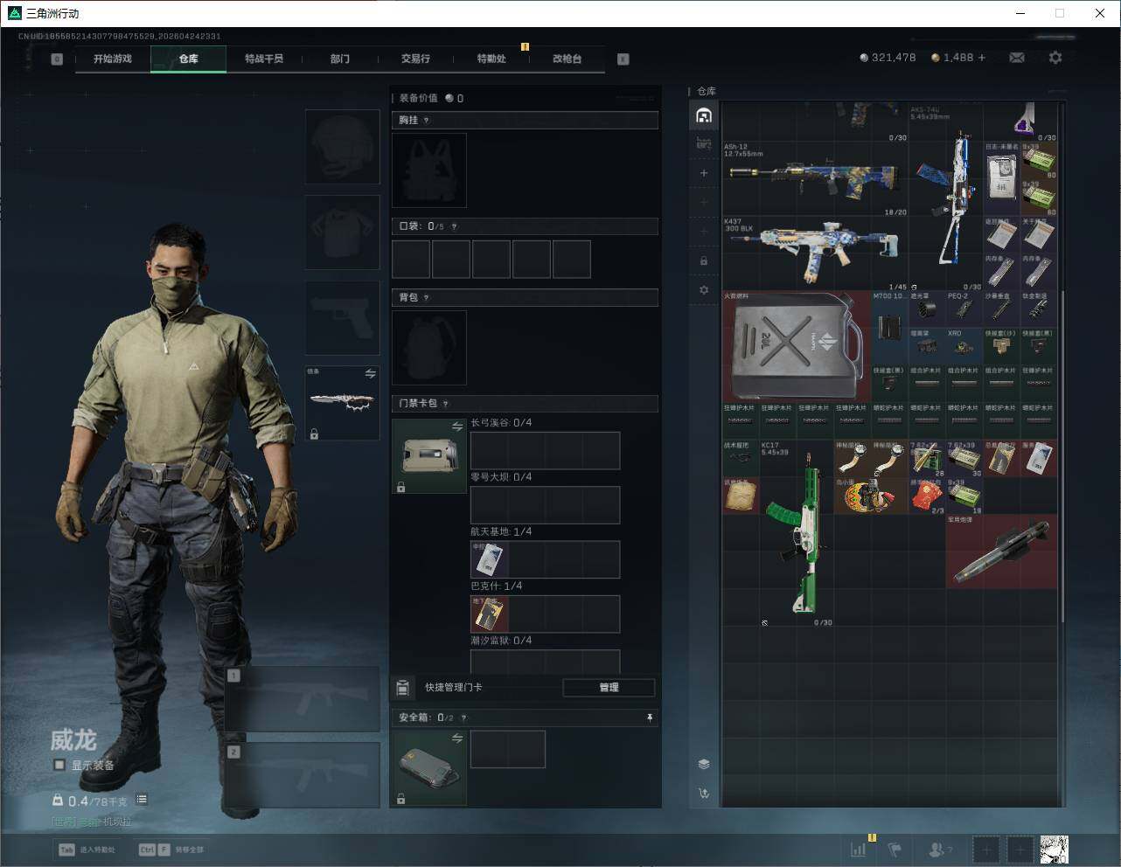This screenshot has height=867, width=1121.
Task: Open the 口袋 help question mark
Action: (454, 226)
